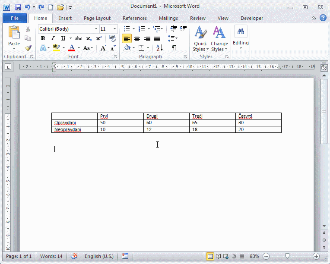Enable Center text alignment
330x264 pixels.
coord(137,38)
